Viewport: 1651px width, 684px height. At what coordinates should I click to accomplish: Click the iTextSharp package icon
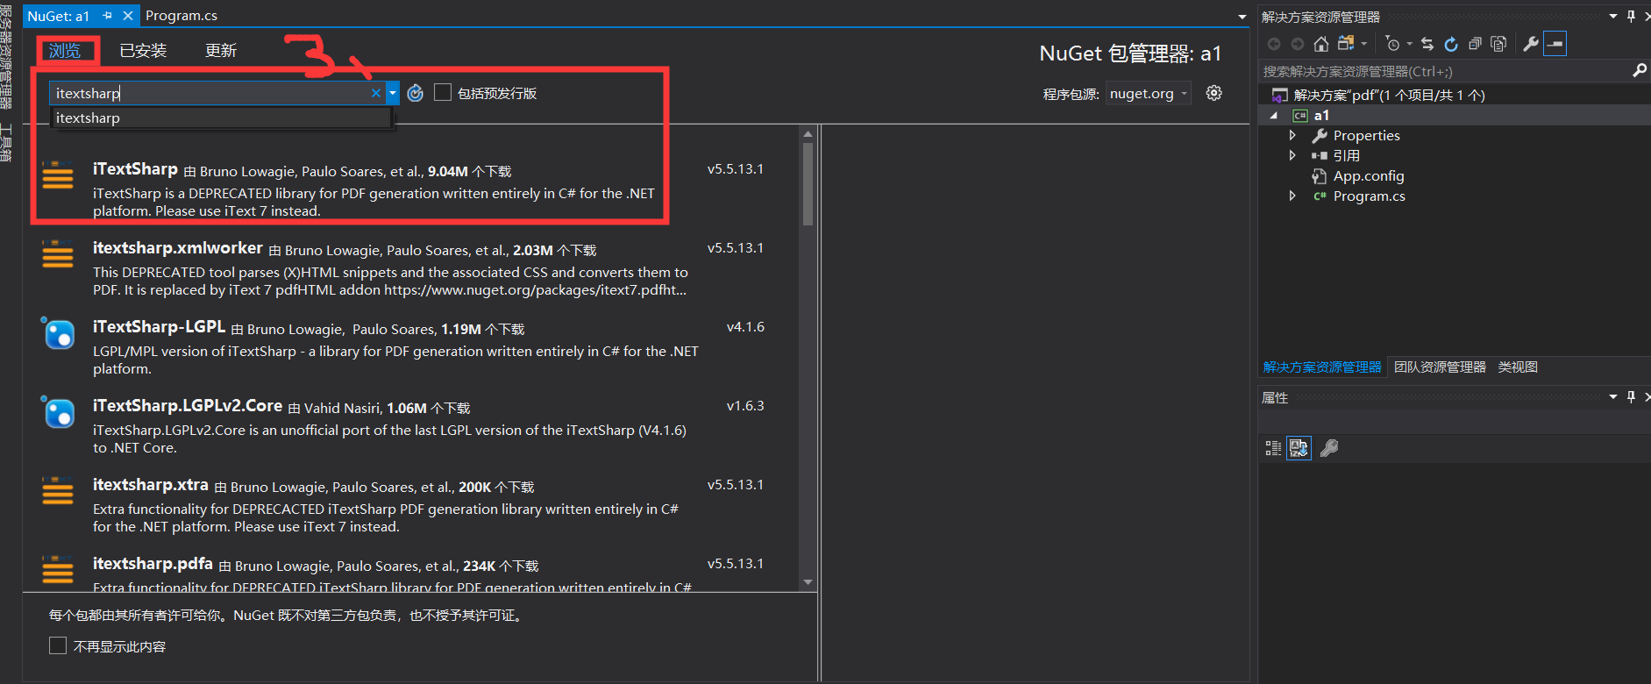click(x=58, y=175)
